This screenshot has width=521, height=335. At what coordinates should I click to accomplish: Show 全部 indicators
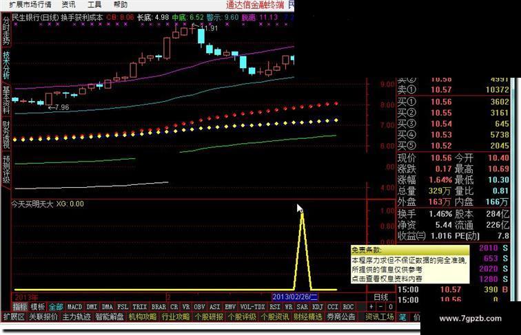56,307
